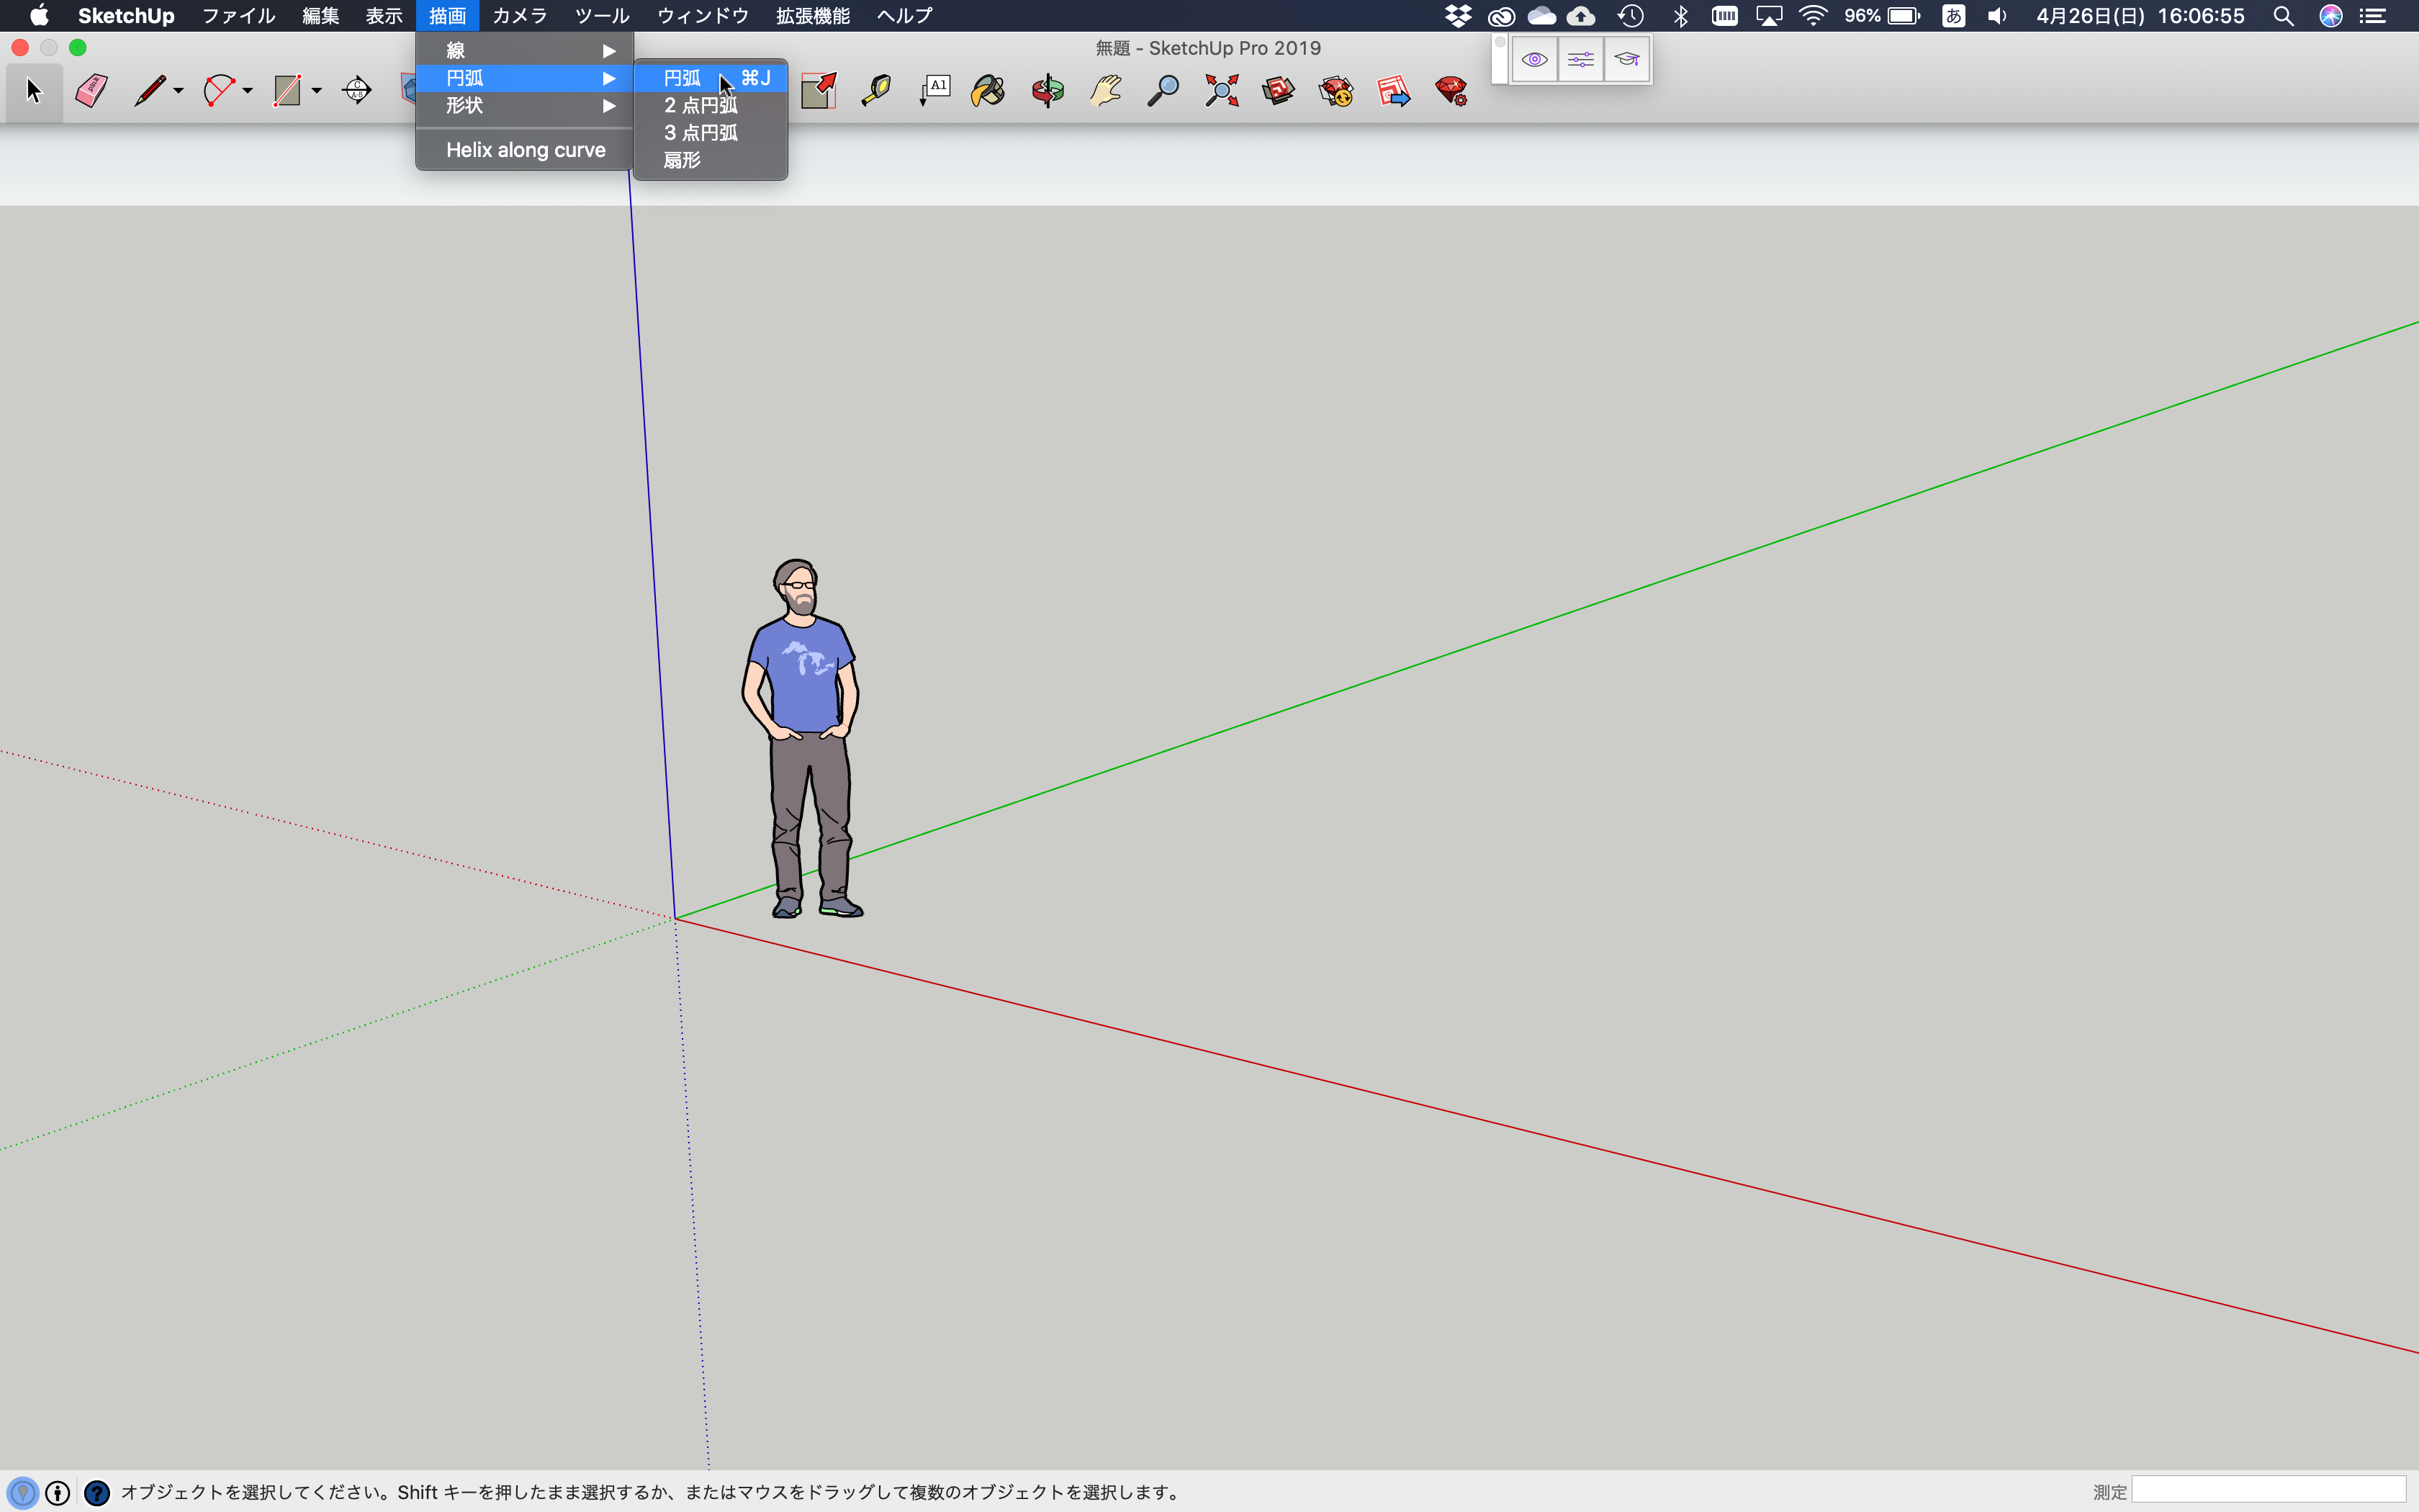The width and height of the screenshot is (2419, 1512).
Task: Choose Helix along curve
Action: (525, 150)
